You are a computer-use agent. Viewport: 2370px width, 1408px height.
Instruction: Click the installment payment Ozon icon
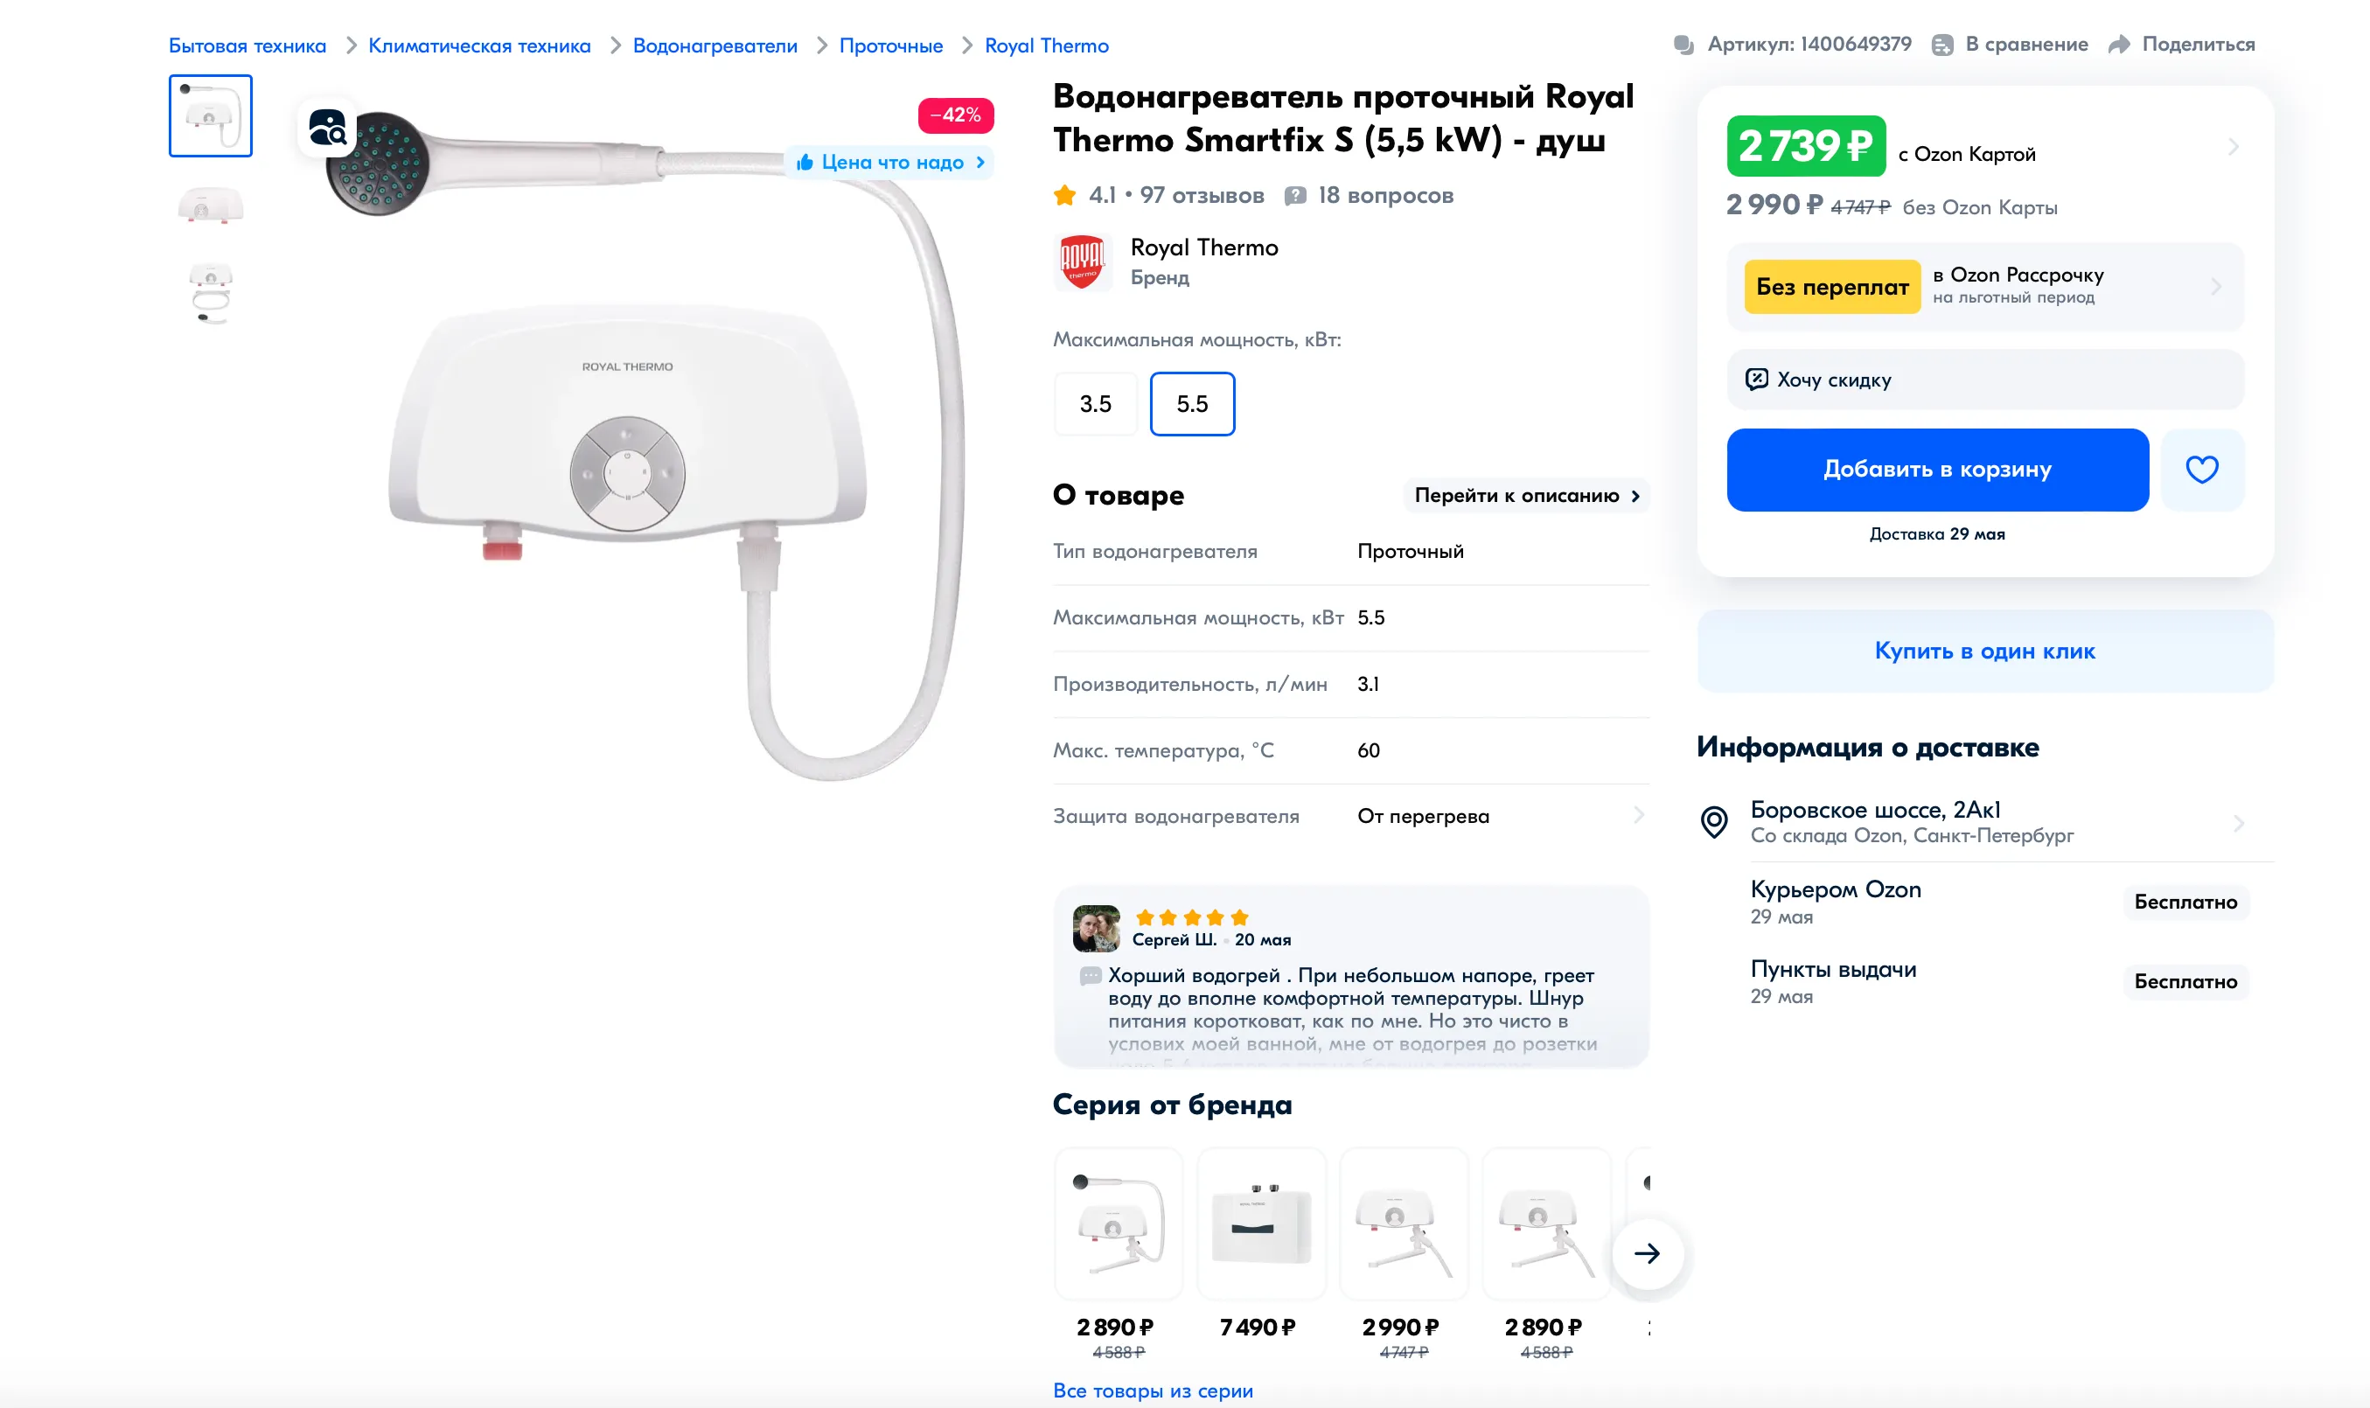point(1984,285)
